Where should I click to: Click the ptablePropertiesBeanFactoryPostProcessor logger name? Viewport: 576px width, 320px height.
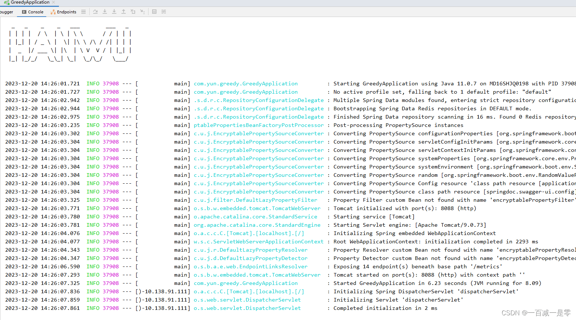tap(259, 125)
